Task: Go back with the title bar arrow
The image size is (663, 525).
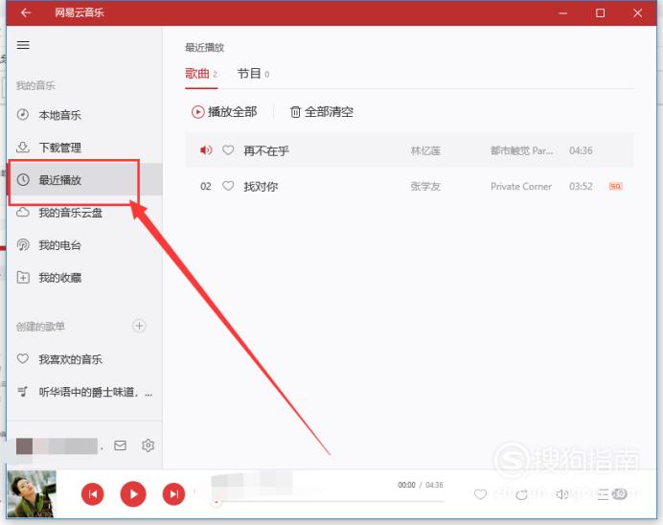Action: click(26, 12)
